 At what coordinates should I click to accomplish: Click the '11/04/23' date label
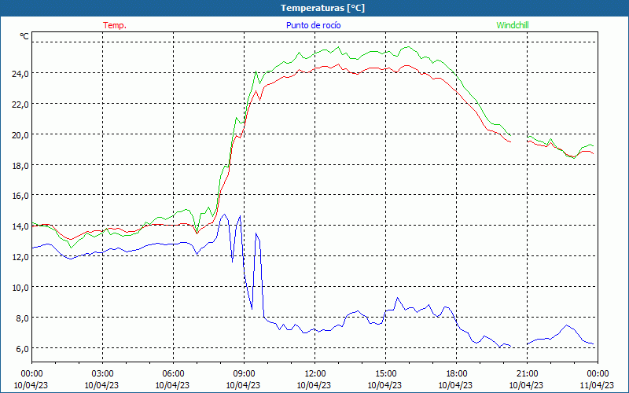click(598, 385)
